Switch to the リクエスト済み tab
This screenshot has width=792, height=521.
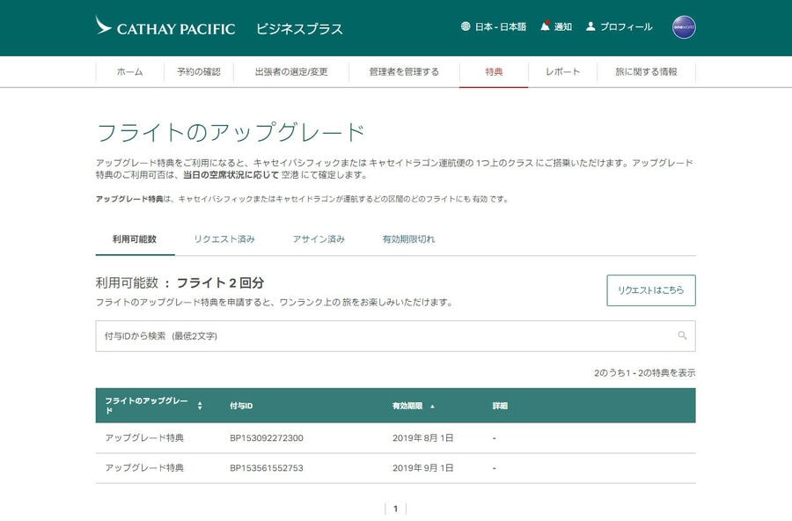point(224,239)
